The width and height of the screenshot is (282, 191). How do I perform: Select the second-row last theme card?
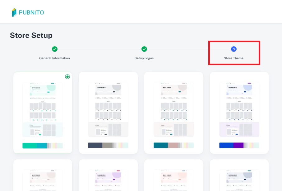click(239, 177)
